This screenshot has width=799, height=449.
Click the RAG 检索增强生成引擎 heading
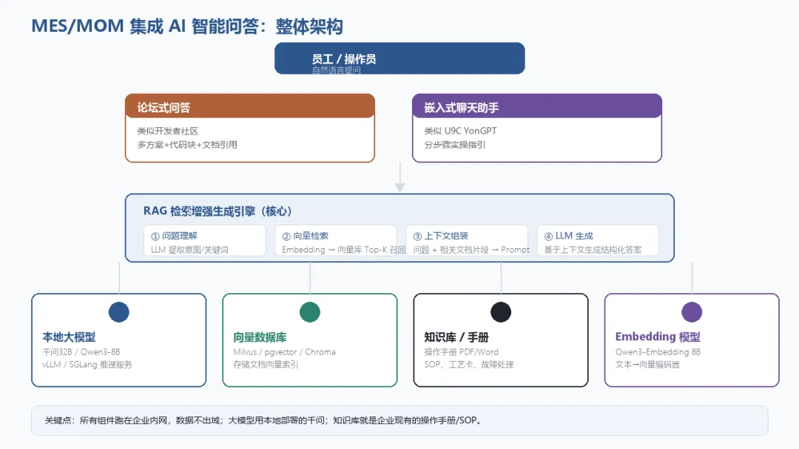(x=218, y=211)
